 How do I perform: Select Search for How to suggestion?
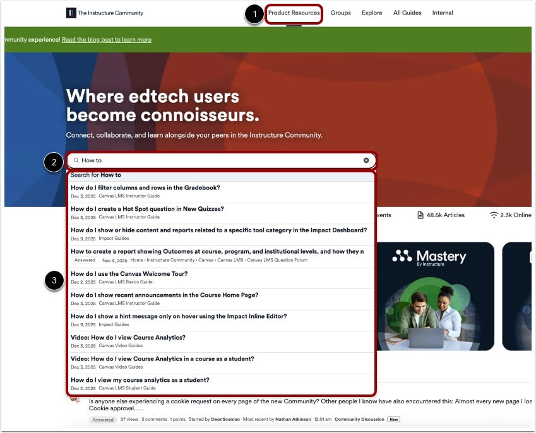[221, 175]
